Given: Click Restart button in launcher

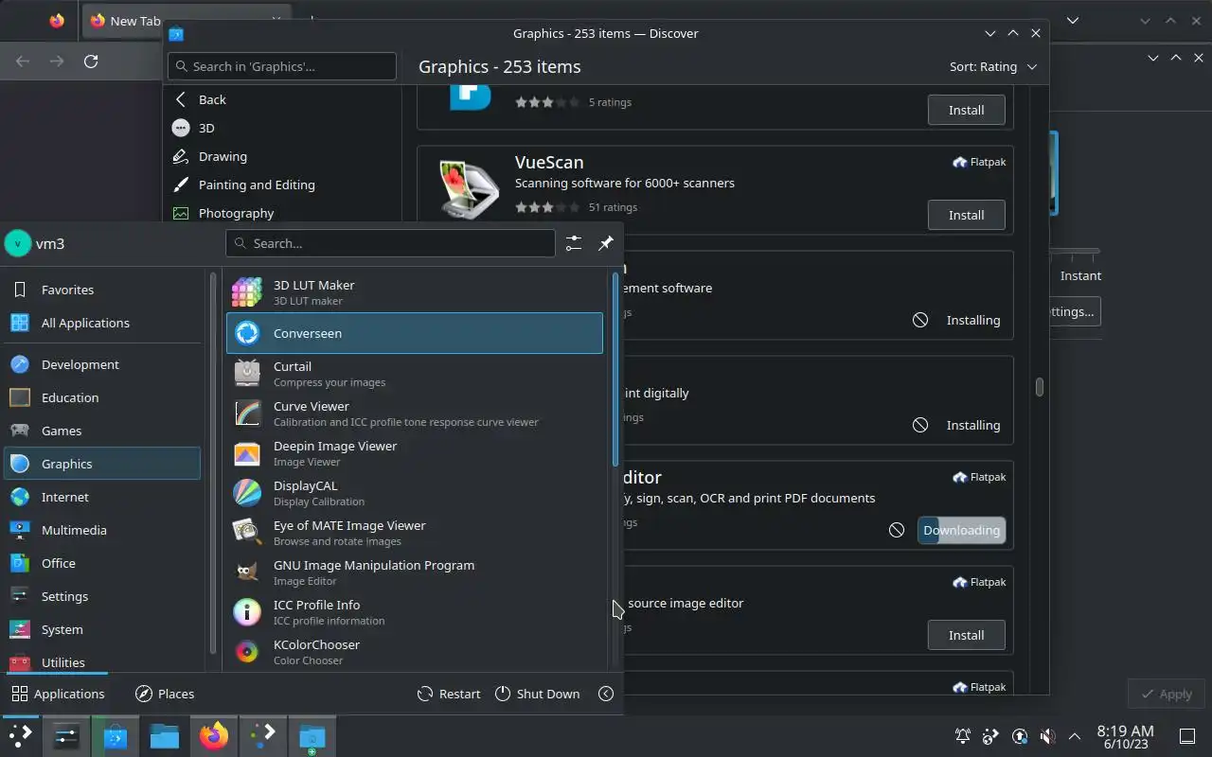Looking at the screenshot, I should pos(449,694).
